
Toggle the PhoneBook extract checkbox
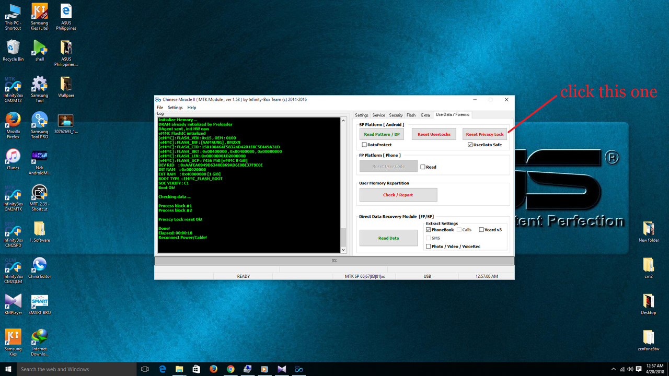pos(429,230)
